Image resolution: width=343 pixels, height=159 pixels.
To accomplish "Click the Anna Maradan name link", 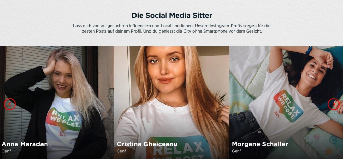I will click(25, 144).
